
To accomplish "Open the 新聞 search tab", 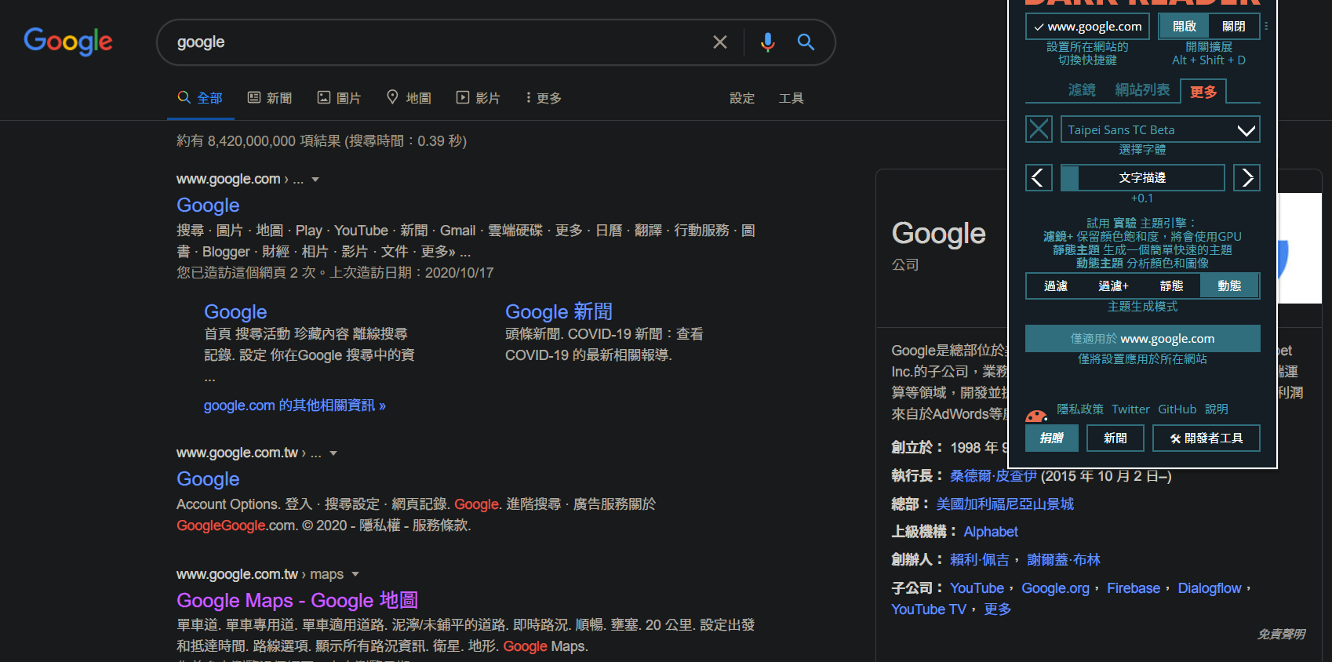I will 270,98.
